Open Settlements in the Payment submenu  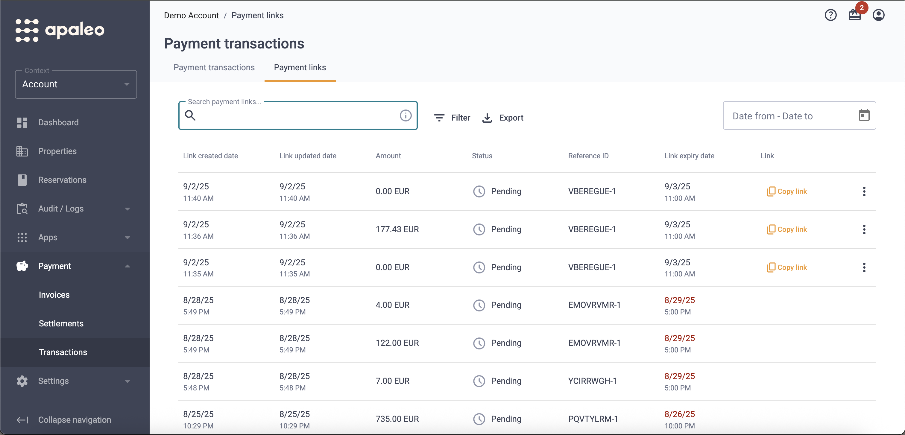(61, 323)
